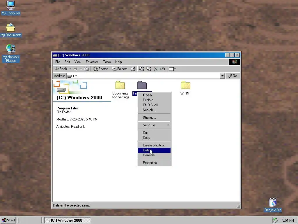Screen dimensions: 298x224
Task: Click the Up folder toolbar icon
Action: (x=86, y=69)
